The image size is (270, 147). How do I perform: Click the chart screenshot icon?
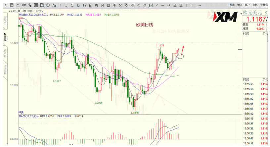coord(36,5)
